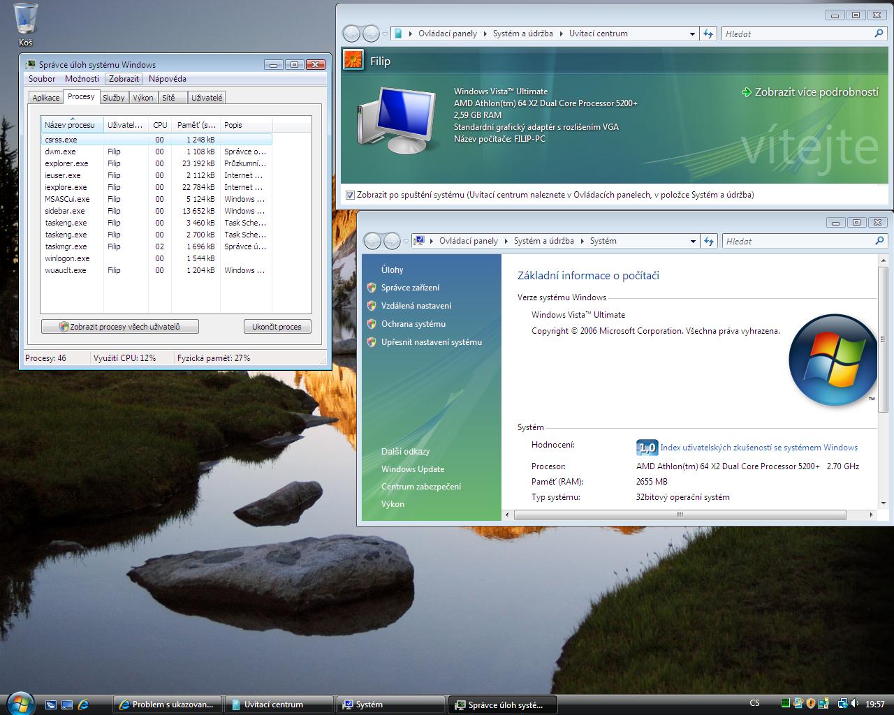Click back arrow in Systém window
894x715 pixels.
pos(373,241)
